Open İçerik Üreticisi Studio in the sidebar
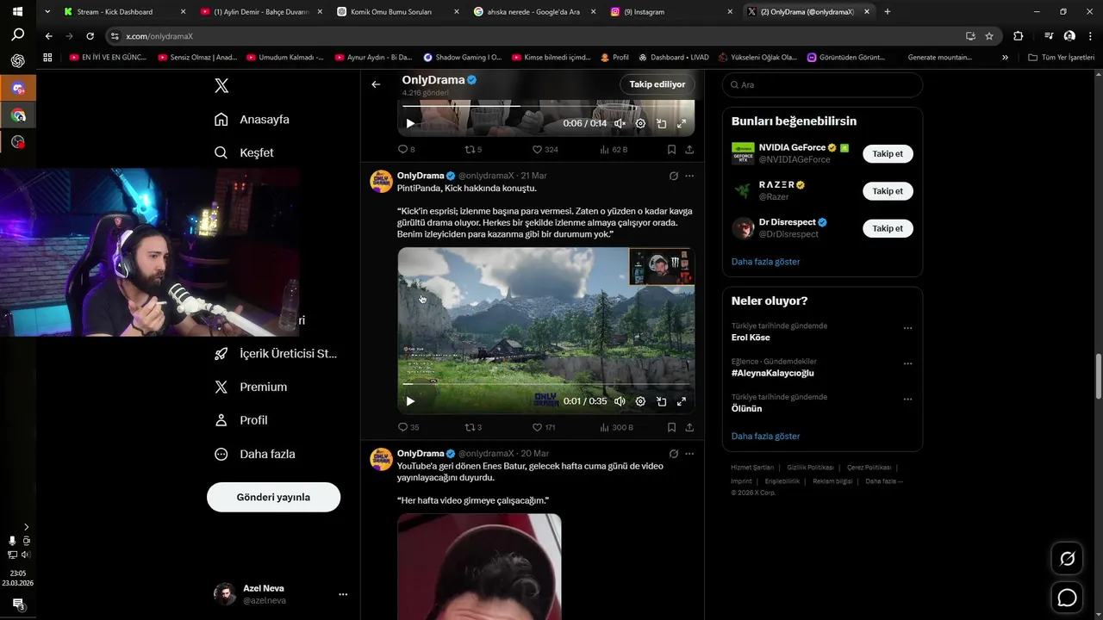This screenshot has height=620, width=1103. coord(276,353)
